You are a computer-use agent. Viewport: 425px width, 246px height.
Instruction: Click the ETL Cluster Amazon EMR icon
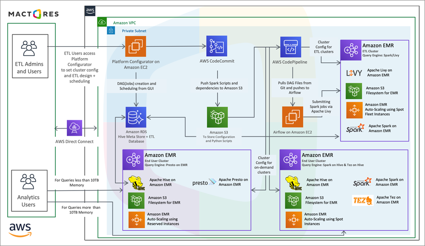[351, 50]
